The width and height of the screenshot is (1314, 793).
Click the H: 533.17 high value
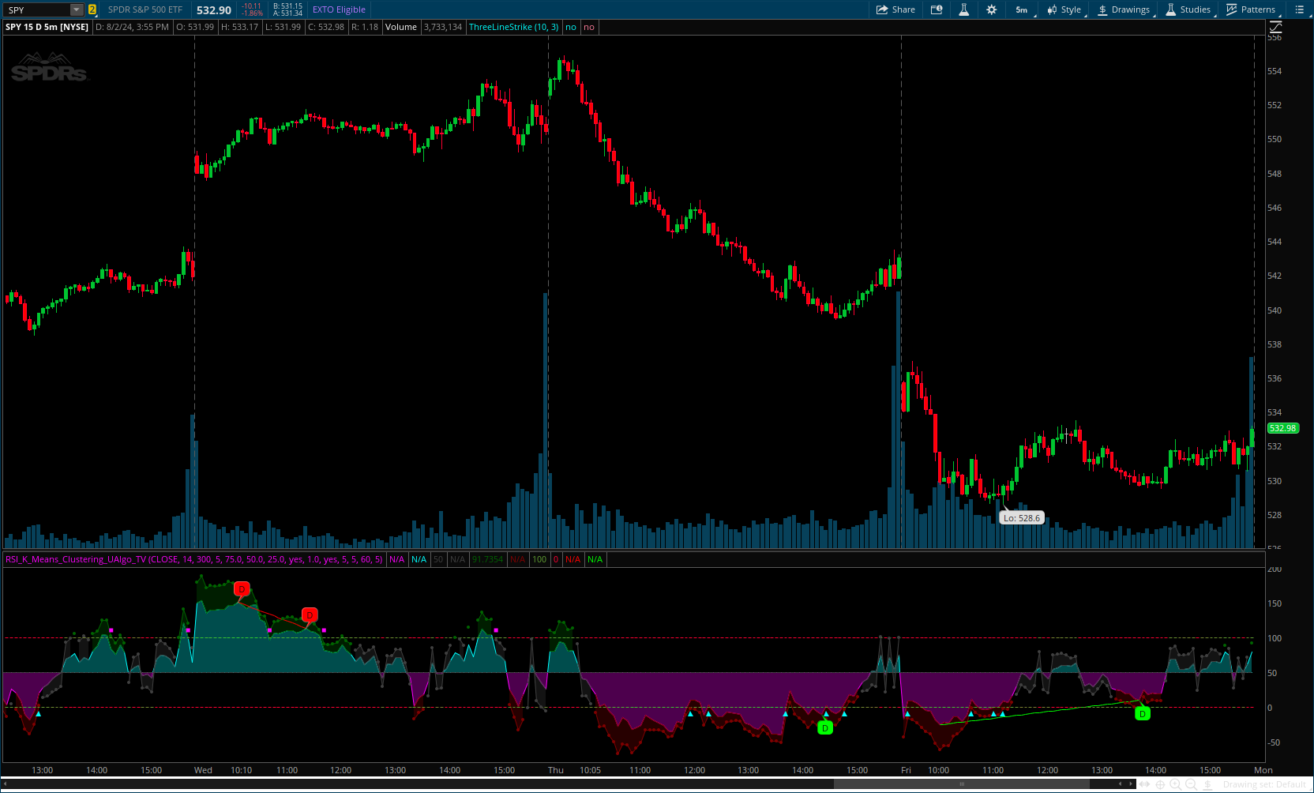(239, 27)
